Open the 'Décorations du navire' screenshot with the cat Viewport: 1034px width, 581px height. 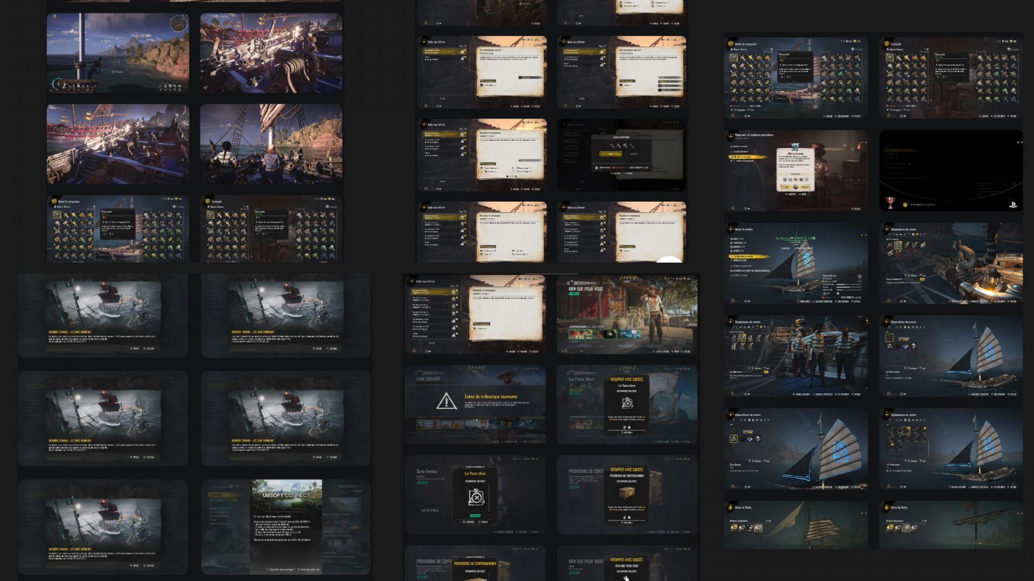[x=951, y=264]
